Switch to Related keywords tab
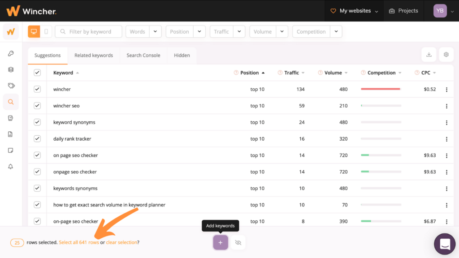This screenshot has width=459, height=258. coord(94,55)
